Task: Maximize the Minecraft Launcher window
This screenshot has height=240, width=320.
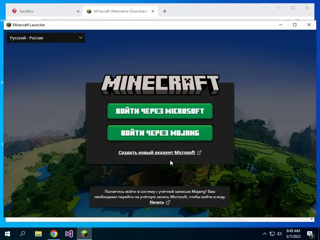Action: [x=294, y=25]
